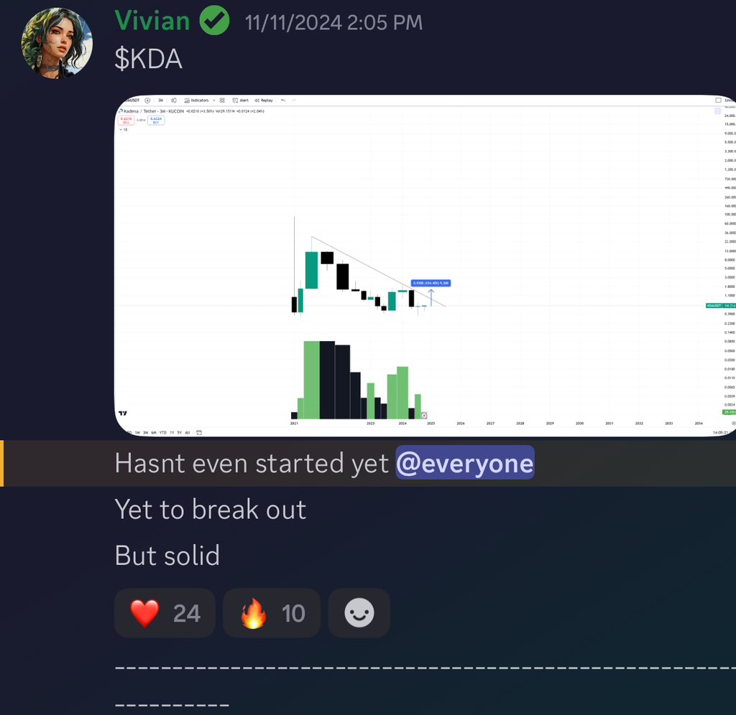Select the 3M timeframe interval

tap(160, 101)
